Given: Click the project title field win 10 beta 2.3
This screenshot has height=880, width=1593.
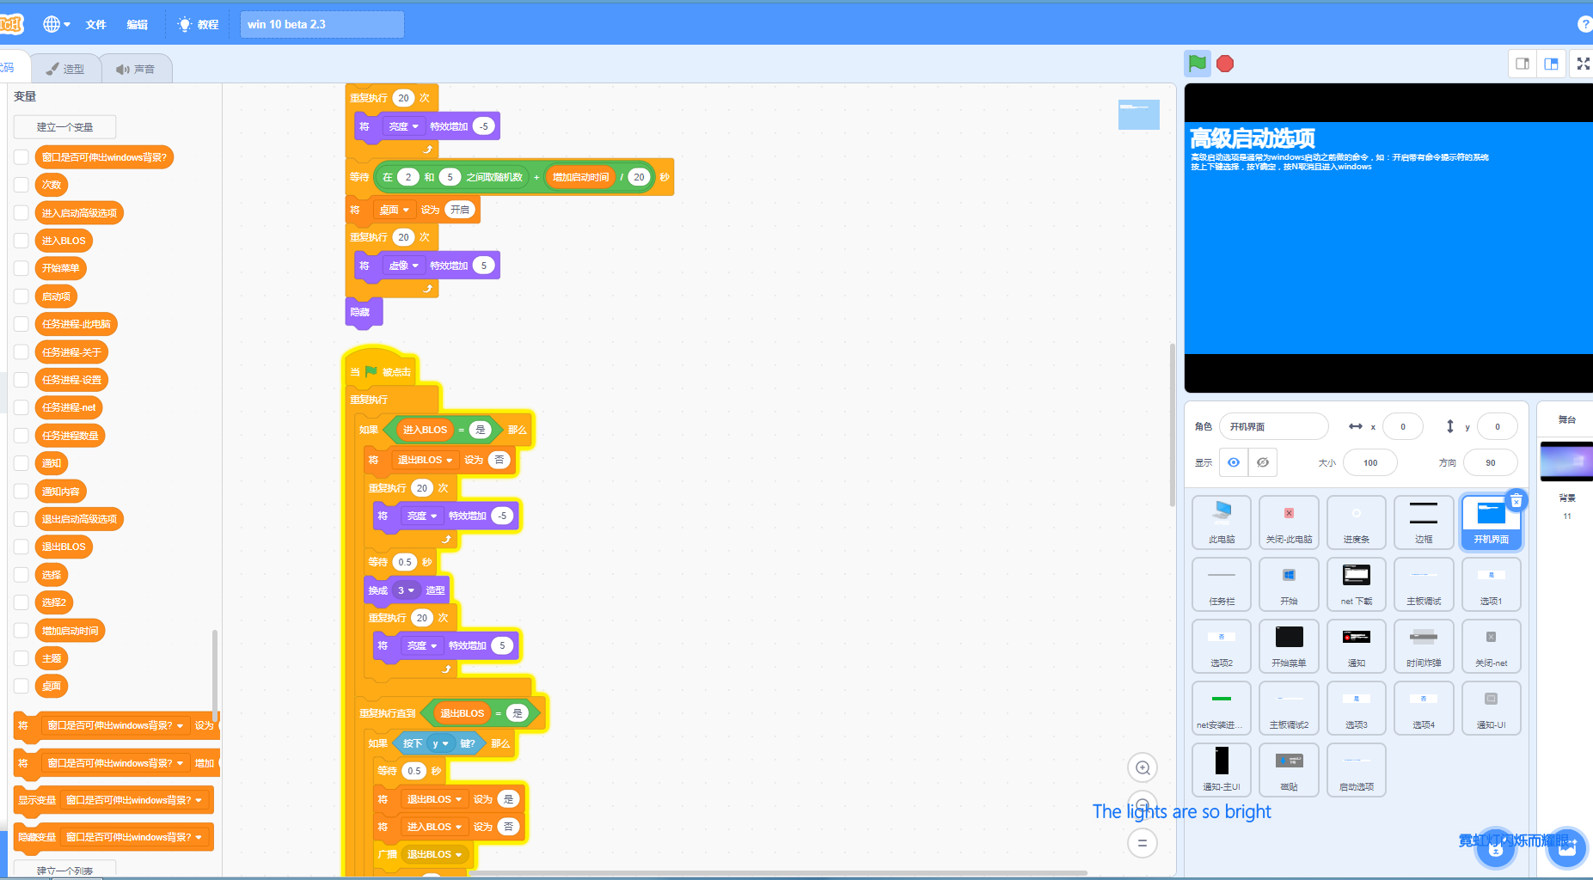Looking at the screenshot, I should tap(322, 24).
